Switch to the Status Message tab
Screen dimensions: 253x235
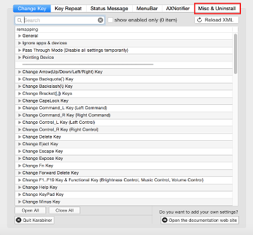coord(109,8)
